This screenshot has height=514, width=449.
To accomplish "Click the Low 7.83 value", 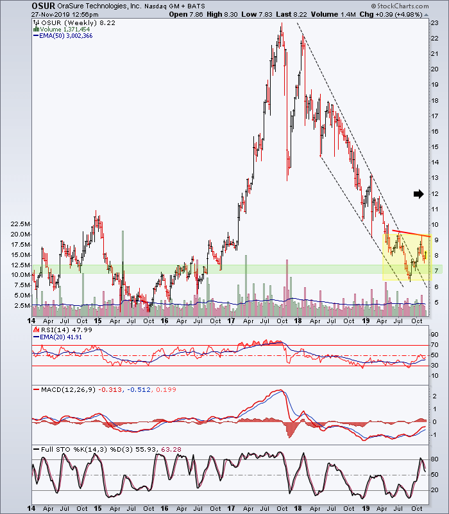I will pos(257,14).
